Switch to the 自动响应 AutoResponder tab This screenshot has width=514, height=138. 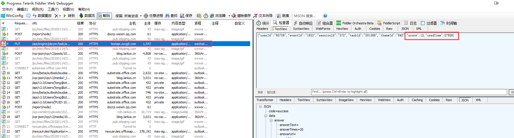(303, 23)
